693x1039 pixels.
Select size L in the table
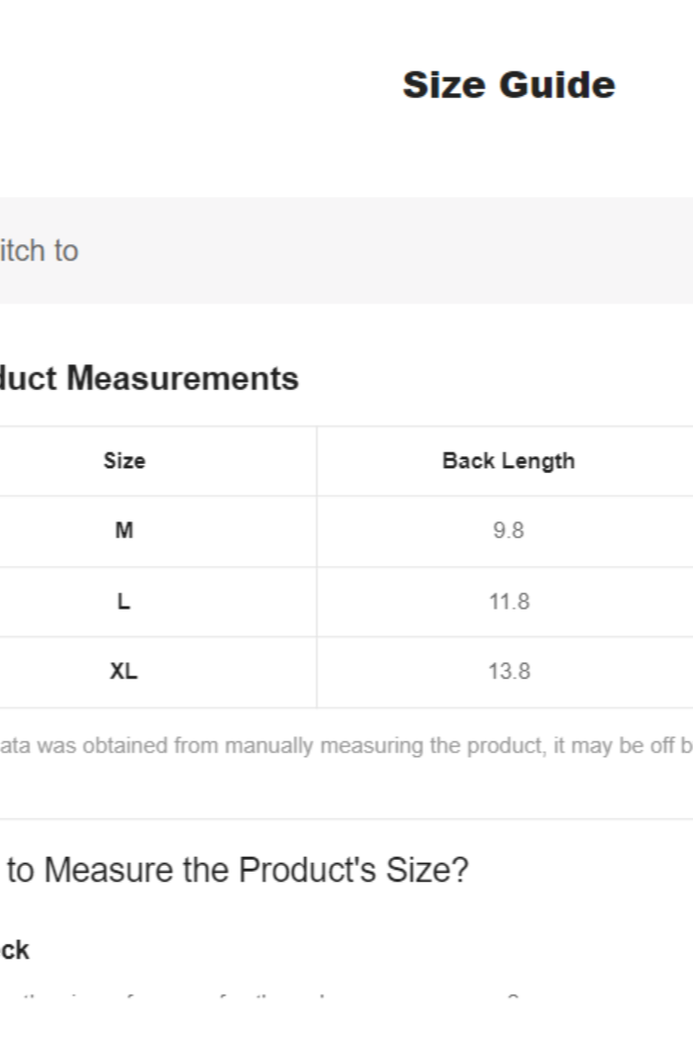coord(124,601)
